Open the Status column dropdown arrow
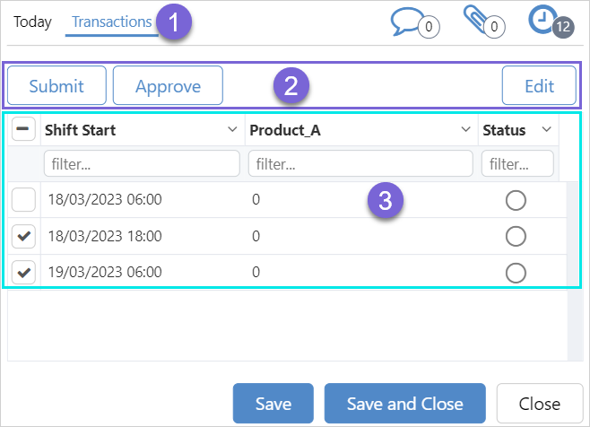590x427 pixels. tap(546, 131)
